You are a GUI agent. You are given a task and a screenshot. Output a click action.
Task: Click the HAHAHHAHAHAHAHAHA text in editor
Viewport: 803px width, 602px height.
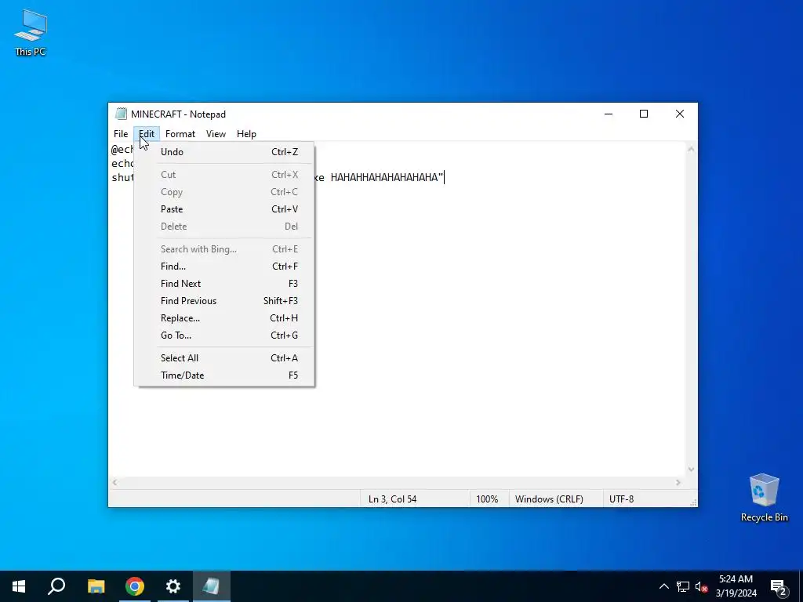tap(384, 178)
